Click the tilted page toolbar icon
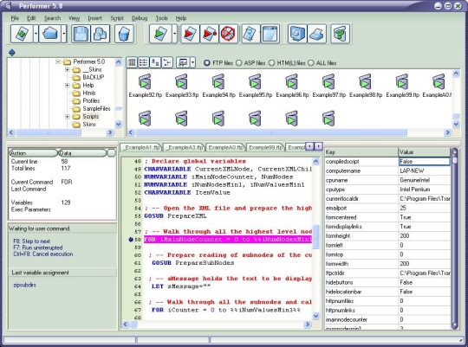 pyautogui.click(x=250, y=34)
